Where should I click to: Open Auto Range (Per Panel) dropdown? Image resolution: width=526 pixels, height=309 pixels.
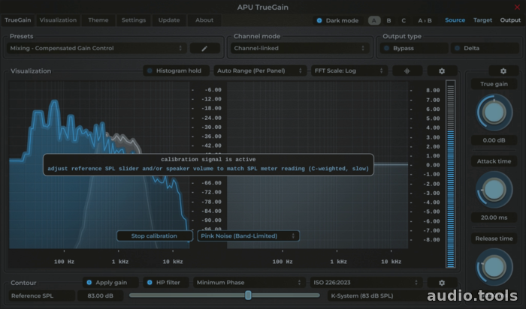(260, 71)
